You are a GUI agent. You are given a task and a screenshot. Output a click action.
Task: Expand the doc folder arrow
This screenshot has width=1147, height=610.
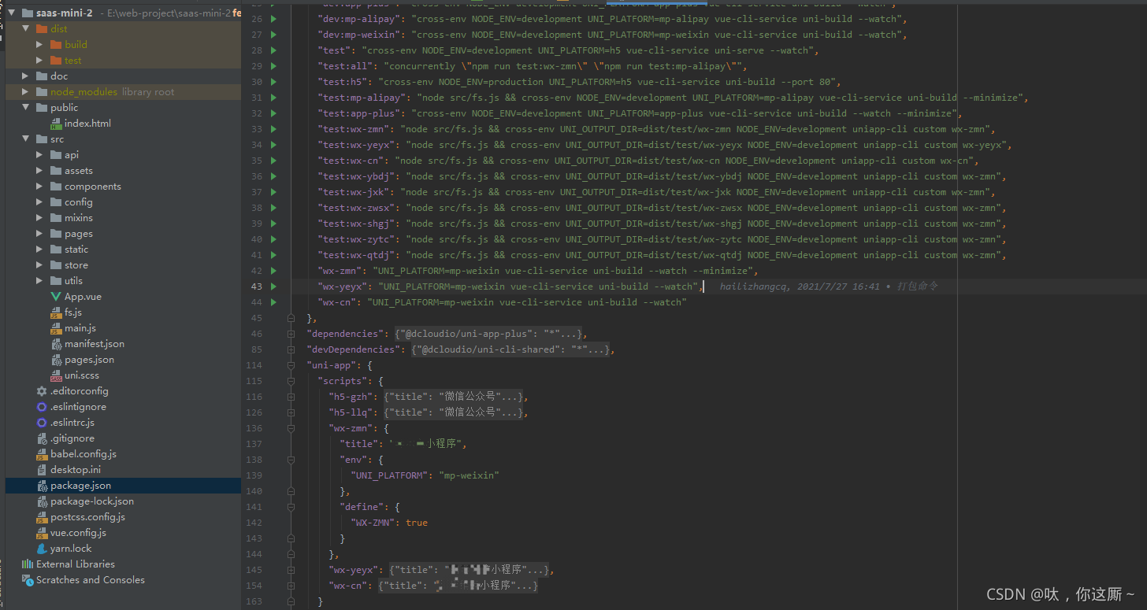25,76
